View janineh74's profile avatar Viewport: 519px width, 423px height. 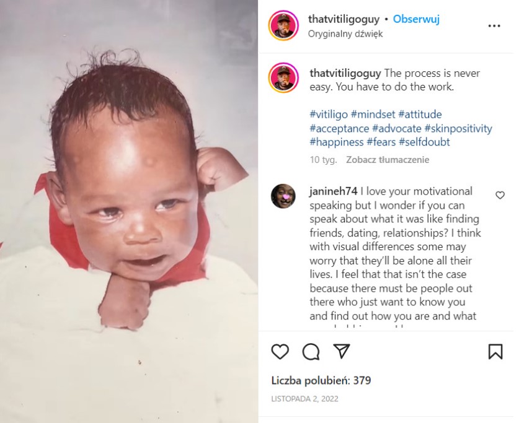[x=283, y=196]
